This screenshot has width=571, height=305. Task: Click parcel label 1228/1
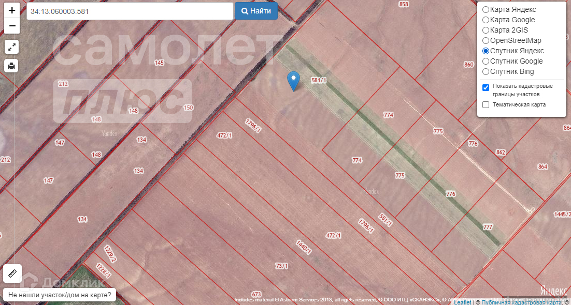click(104, 271)
